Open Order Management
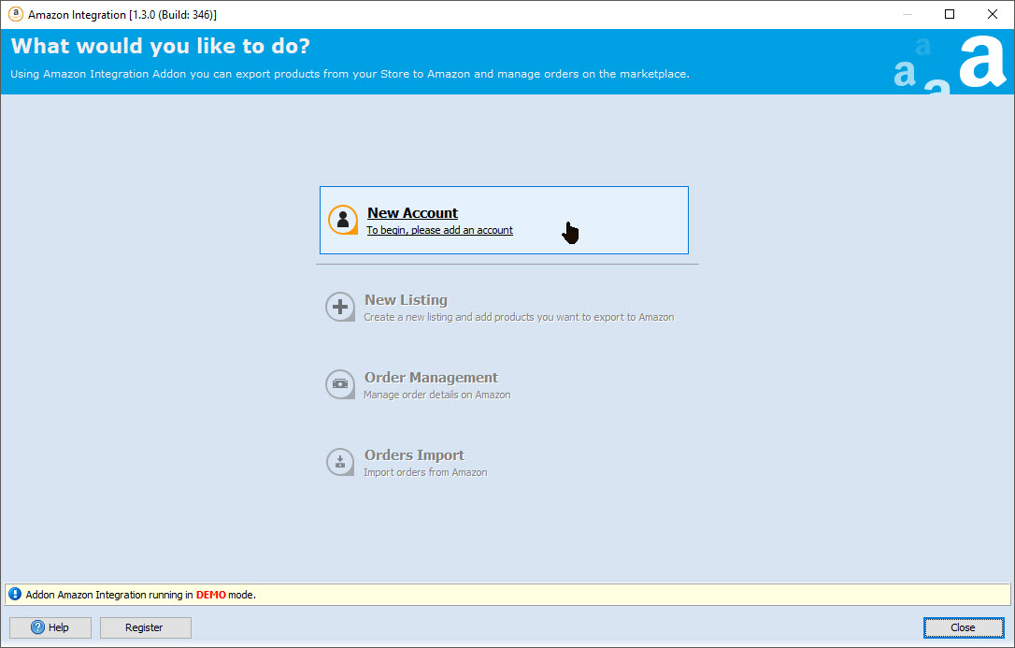The image size is (1015, 648). pos(431,378)
